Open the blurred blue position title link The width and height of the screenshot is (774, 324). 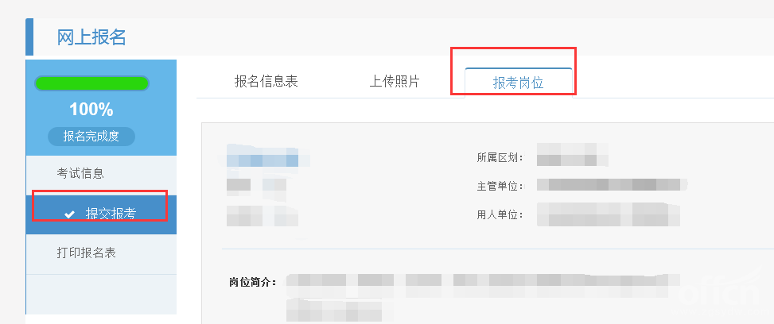click(263, 160)
